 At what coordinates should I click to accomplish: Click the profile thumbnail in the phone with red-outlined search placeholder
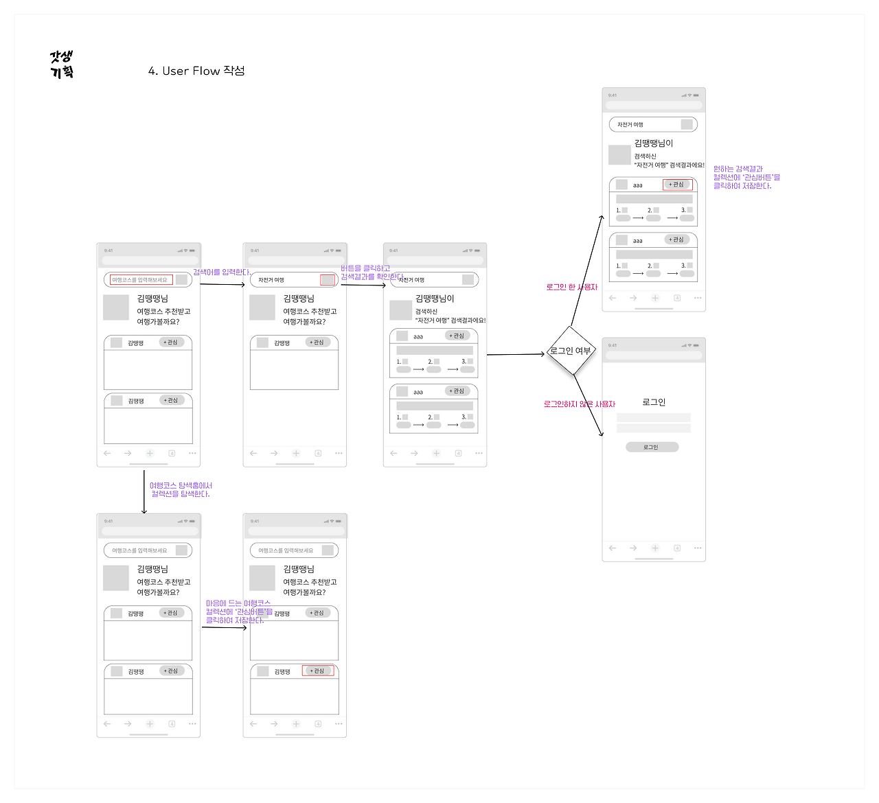pyautogui.click(x=116, y=307)
